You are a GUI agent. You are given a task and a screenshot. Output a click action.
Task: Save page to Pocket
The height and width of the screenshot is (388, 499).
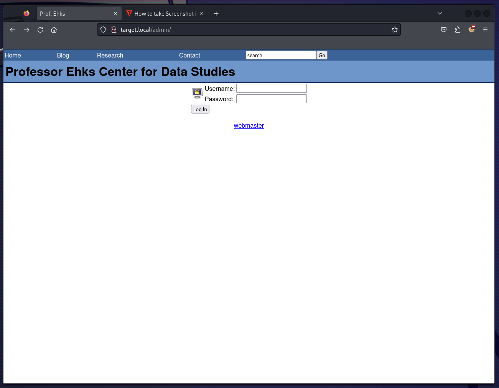click(444, 30)
